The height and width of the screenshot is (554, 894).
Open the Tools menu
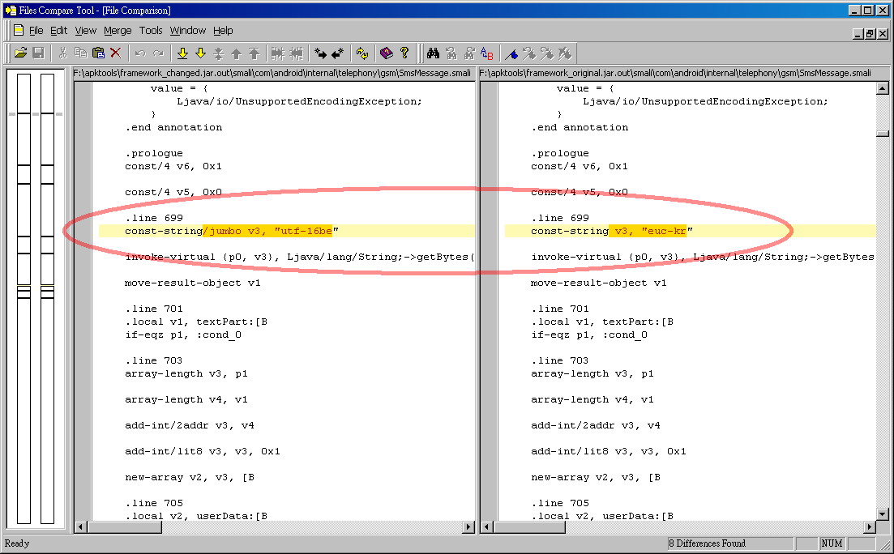[151, 31]
